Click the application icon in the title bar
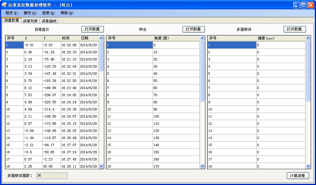 [4, 5]
